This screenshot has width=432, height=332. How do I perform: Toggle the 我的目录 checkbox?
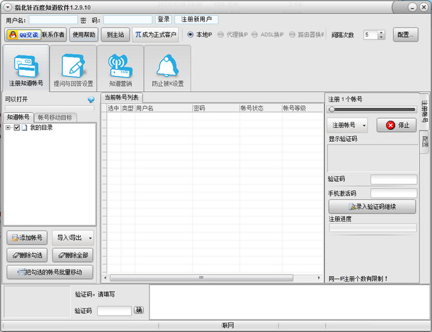(x=17, y=128)
